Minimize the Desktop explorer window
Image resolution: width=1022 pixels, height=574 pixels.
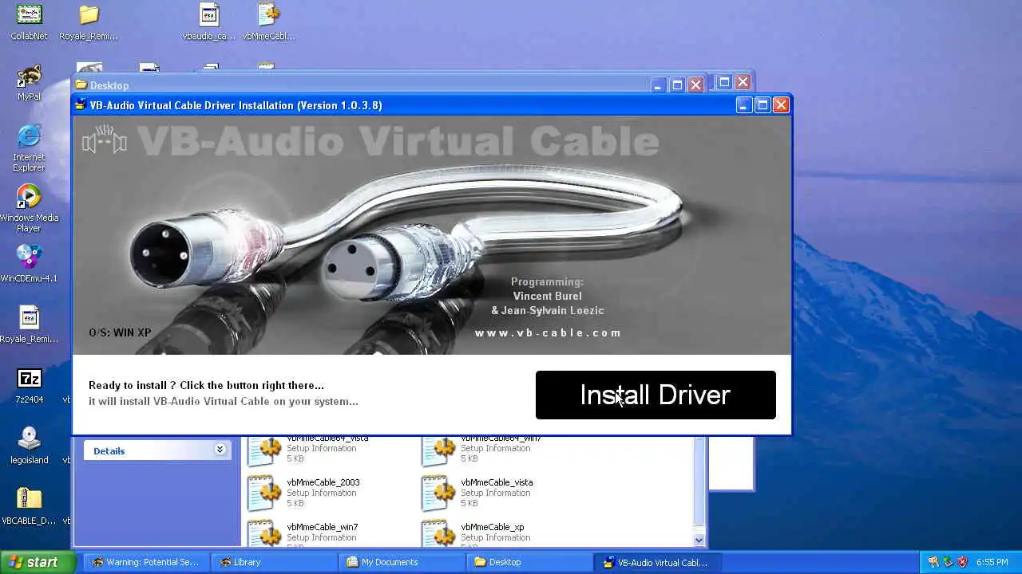point(658,85)
